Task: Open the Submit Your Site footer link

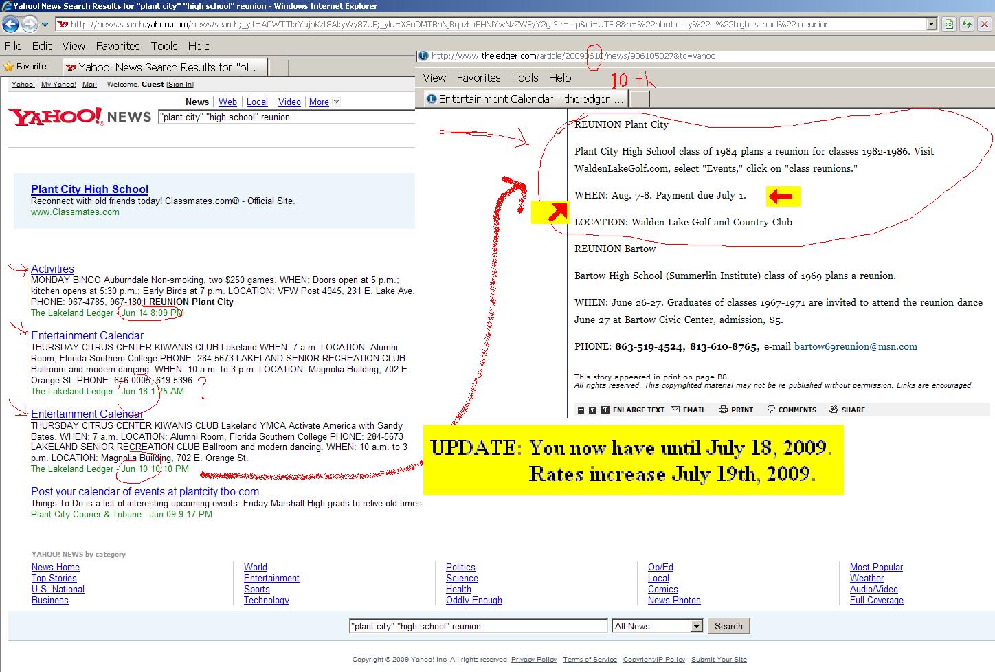Action: coord(719,659)
